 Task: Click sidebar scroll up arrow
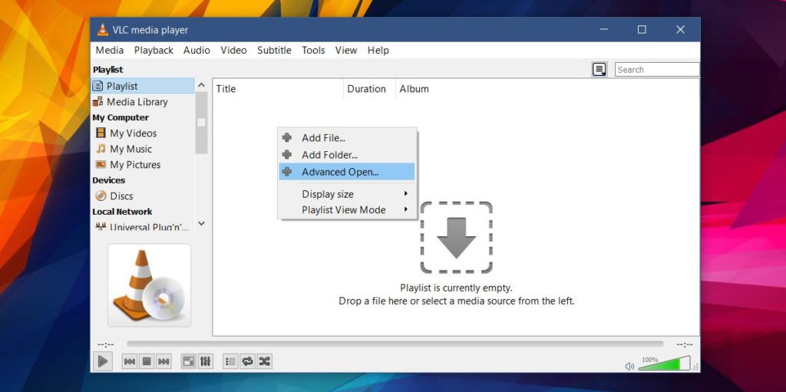pyautogui.click(x=202, y=85)
